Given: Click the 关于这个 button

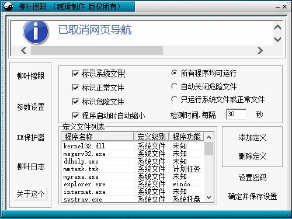Looking at the screenshot, I should [x=30, y=194].
